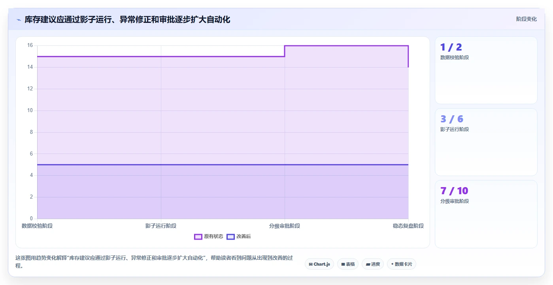
Task: Click the y-axis value 16
Action: click(30, 45)
